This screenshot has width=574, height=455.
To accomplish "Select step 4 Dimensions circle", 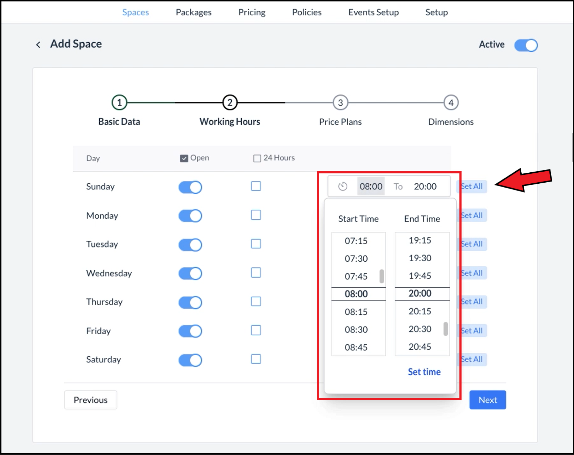I will (451, 103).
